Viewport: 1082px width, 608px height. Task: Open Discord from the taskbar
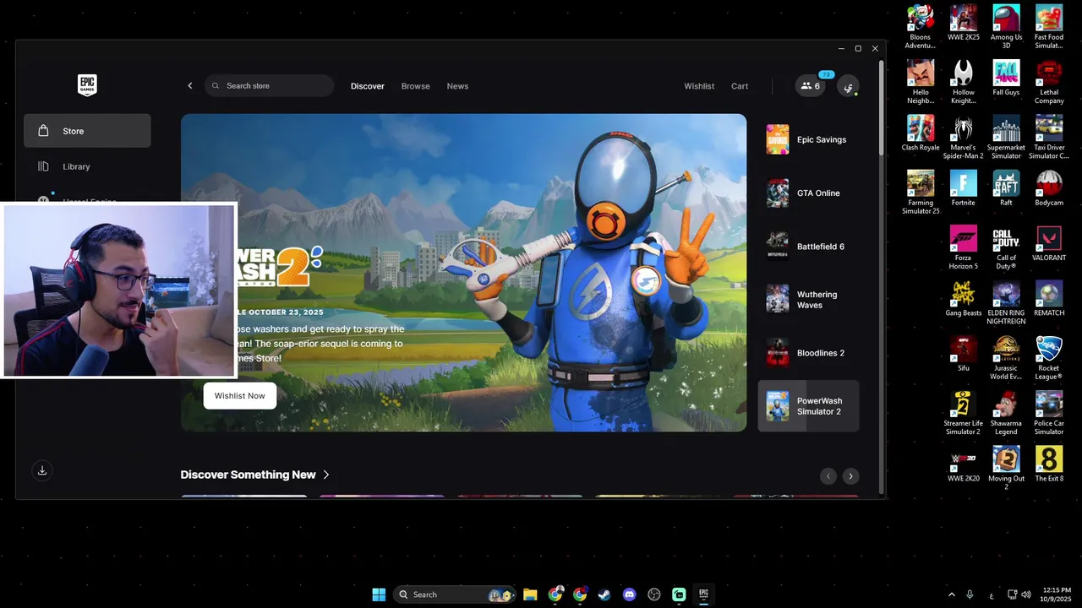pyautogui.click(x=629, y=594)
